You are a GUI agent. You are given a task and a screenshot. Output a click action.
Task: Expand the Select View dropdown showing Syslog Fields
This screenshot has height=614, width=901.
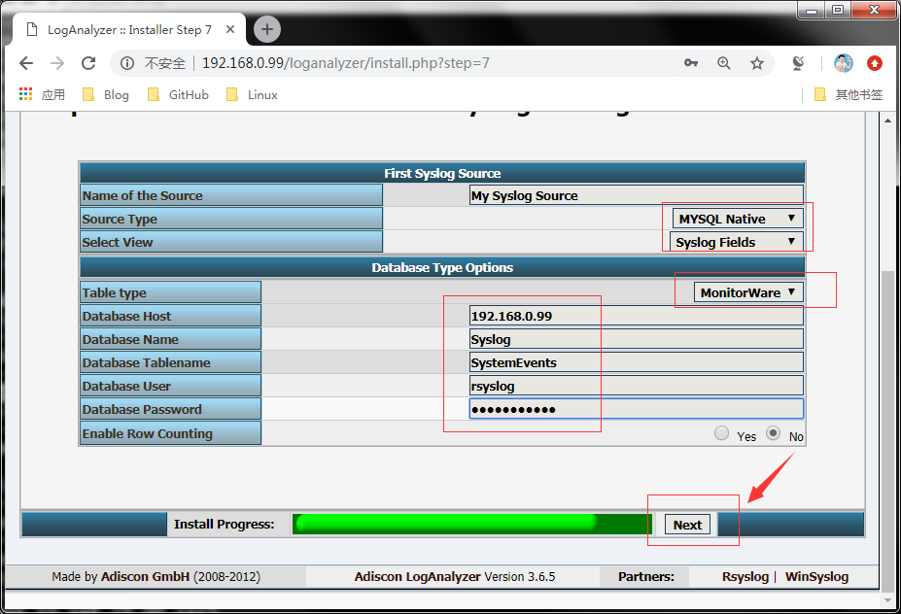pyautogui.click(x=737, y=242)
